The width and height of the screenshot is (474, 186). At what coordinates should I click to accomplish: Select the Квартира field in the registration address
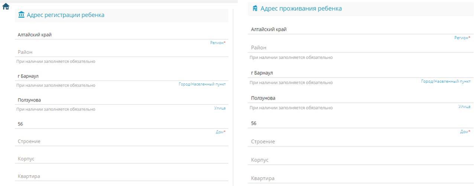point(121,176)
